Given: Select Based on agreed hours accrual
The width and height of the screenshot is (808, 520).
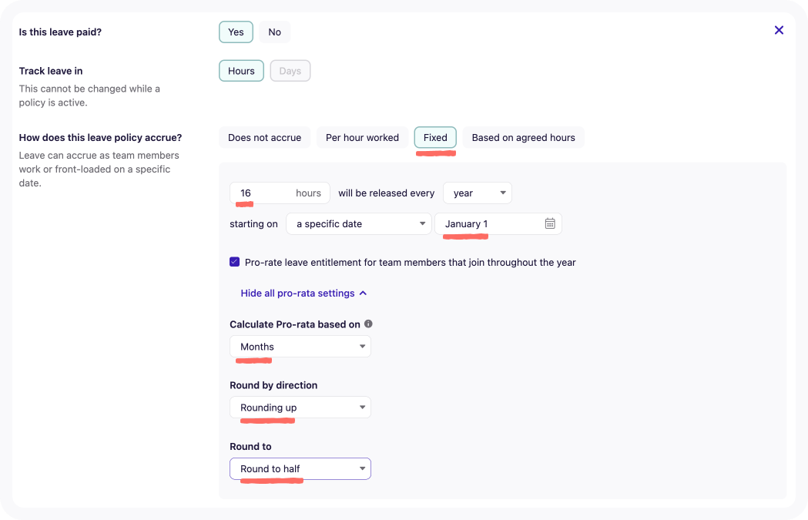Looking at the screenshot, I should 523,137.
